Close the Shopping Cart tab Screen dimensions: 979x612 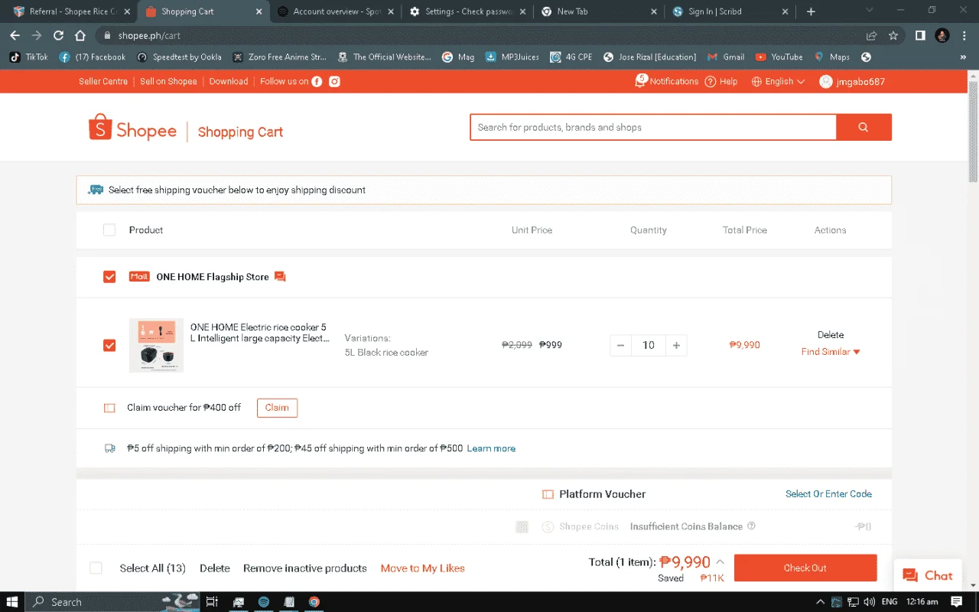pyautogui.click(x=259, y=11)
